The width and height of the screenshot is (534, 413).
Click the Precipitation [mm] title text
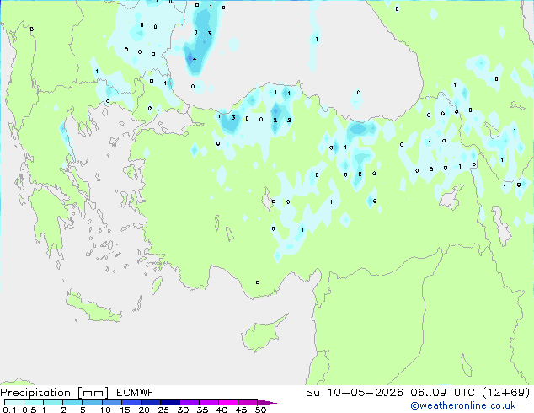(x=55, y=393)
